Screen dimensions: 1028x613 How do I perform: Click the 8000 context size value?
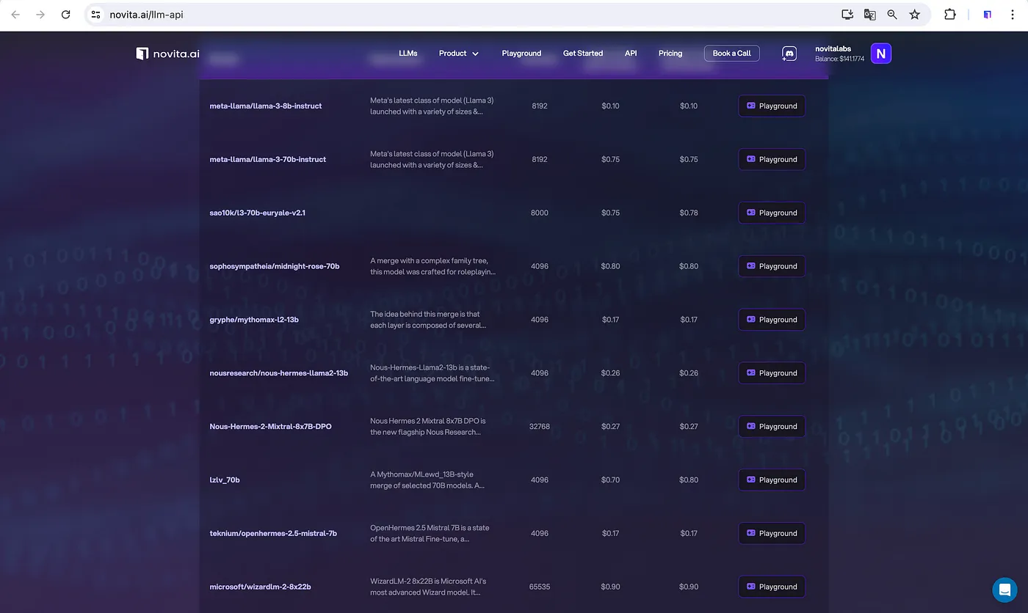coord(540,213)
